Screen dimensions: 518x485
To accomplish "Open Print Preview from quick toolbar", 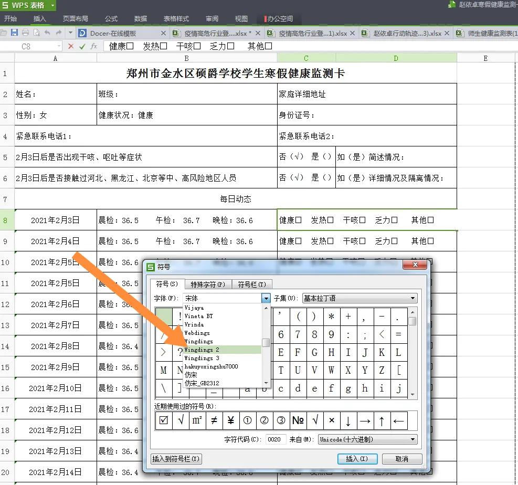I will (x=37, y=33).
